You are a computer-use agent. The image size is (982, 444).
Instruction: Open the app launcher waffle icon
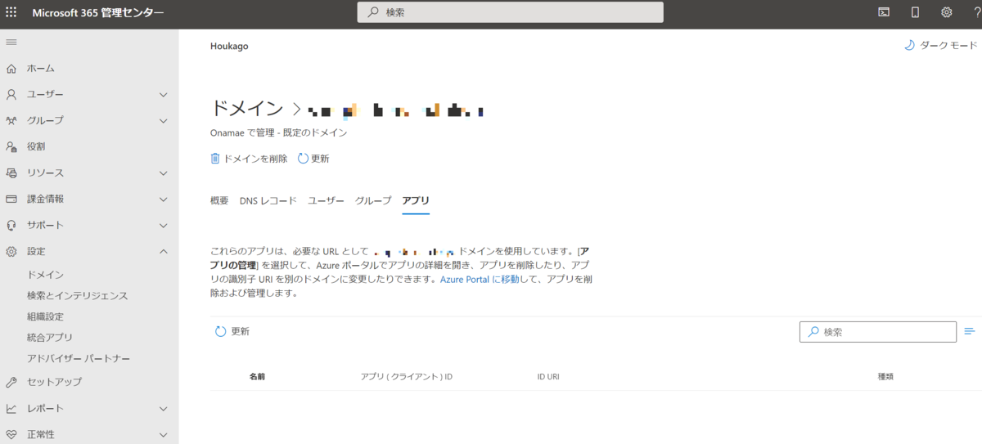(11, 12)
